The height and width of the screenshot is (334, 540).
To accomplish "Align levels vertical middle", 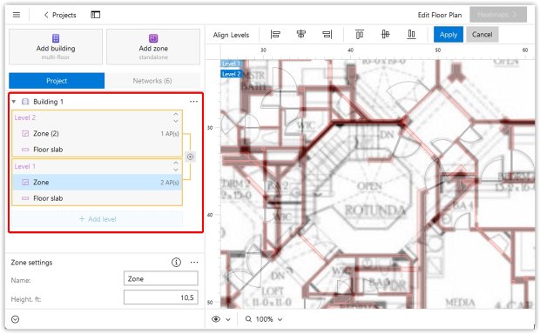I will click(x=385, y=35).
